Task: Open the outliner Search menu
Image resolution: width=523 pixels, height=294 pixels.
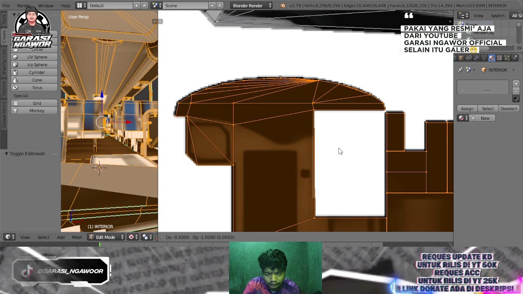Action: [x=498, y=16]
